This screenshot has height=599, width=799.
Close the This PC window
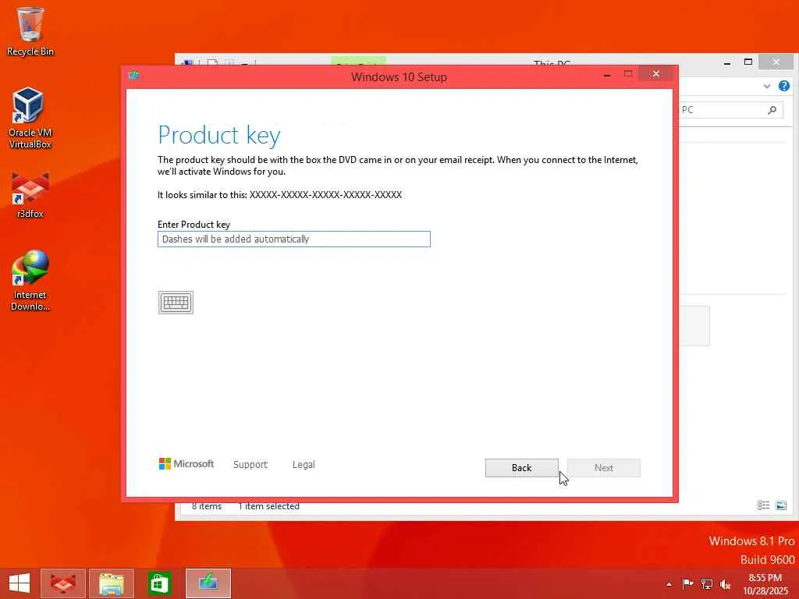click(x=776, y=62)
